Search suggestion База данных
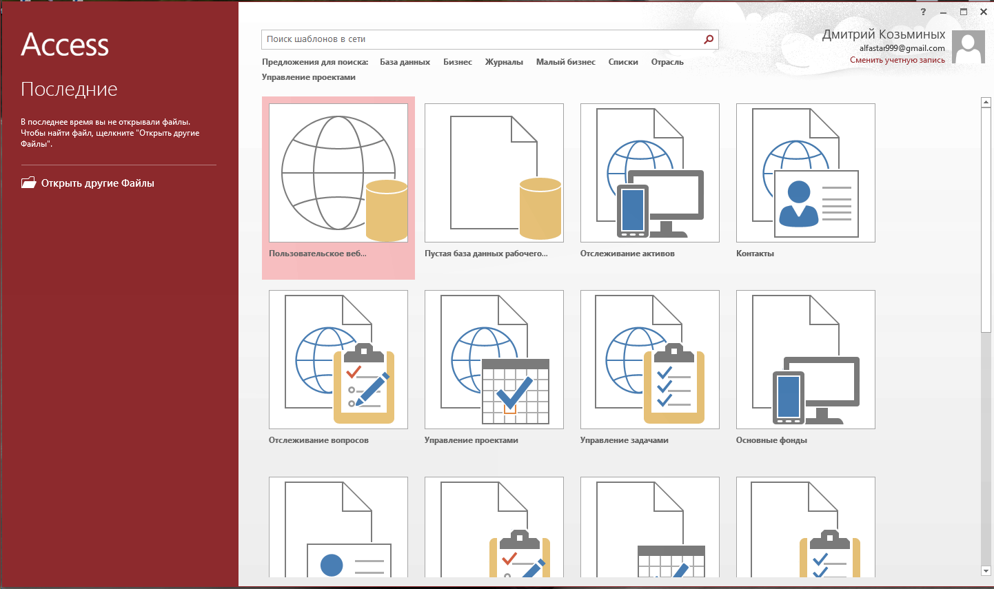The image size is (994, 589). [x=405, y=62]
